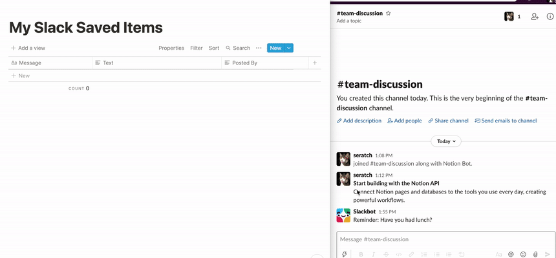Click Add a view in Notion
Screen dimensions: 556x258
click(28, 48)
